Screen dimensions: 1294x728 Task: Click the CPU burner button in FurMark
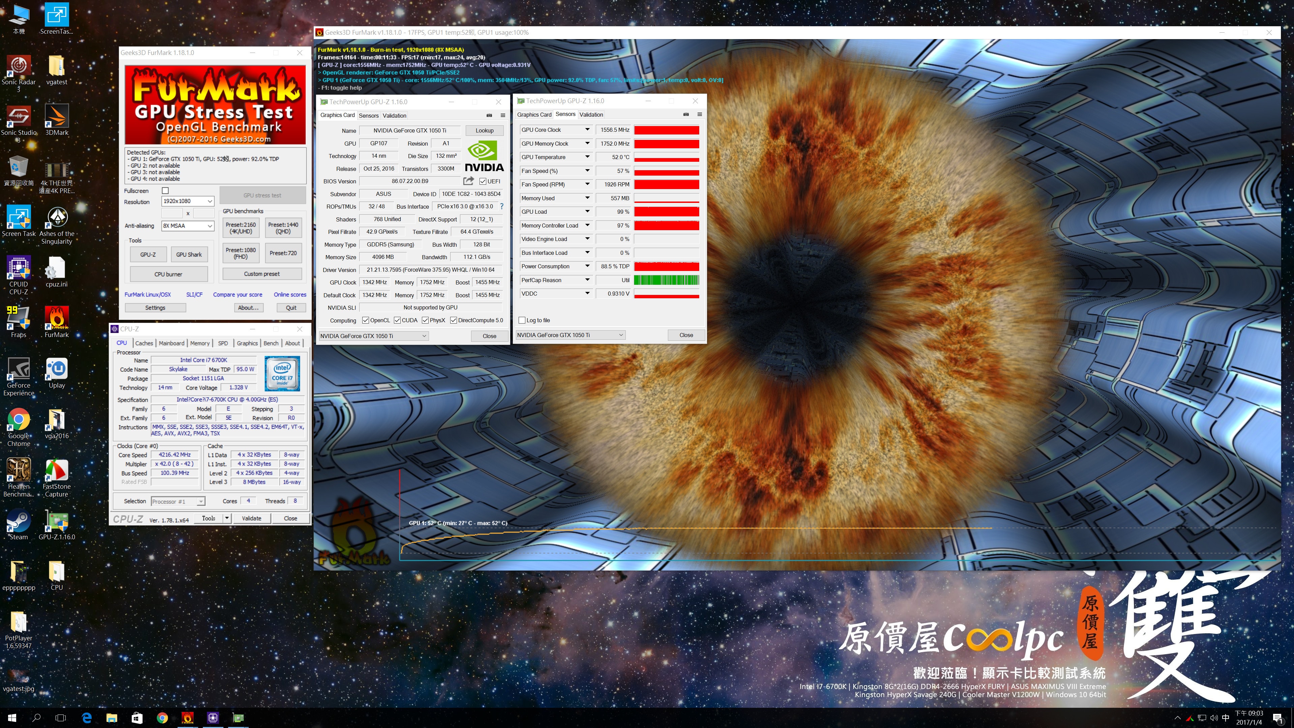click(x=168, y=274)
